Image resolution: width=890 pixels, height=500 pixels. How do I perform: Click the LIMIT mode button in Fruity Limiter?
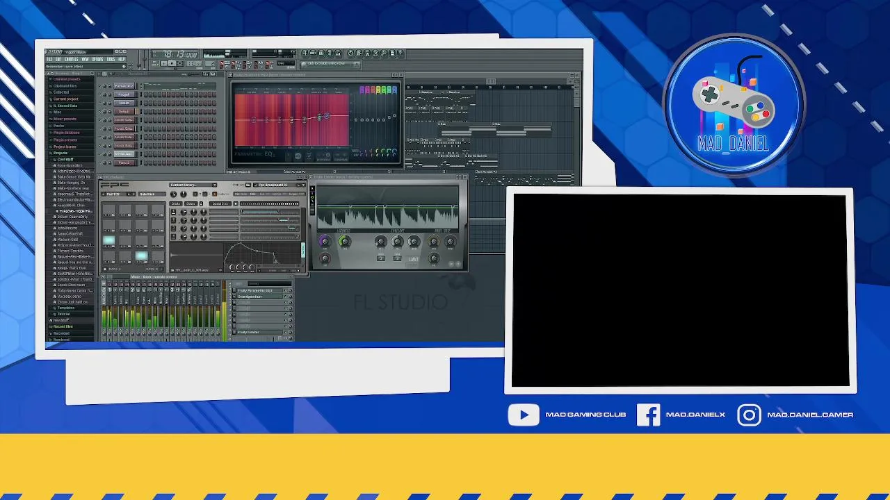point(414,259)
